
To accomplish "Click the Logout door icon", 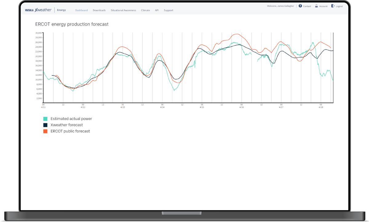I will (x=333, y=6).
